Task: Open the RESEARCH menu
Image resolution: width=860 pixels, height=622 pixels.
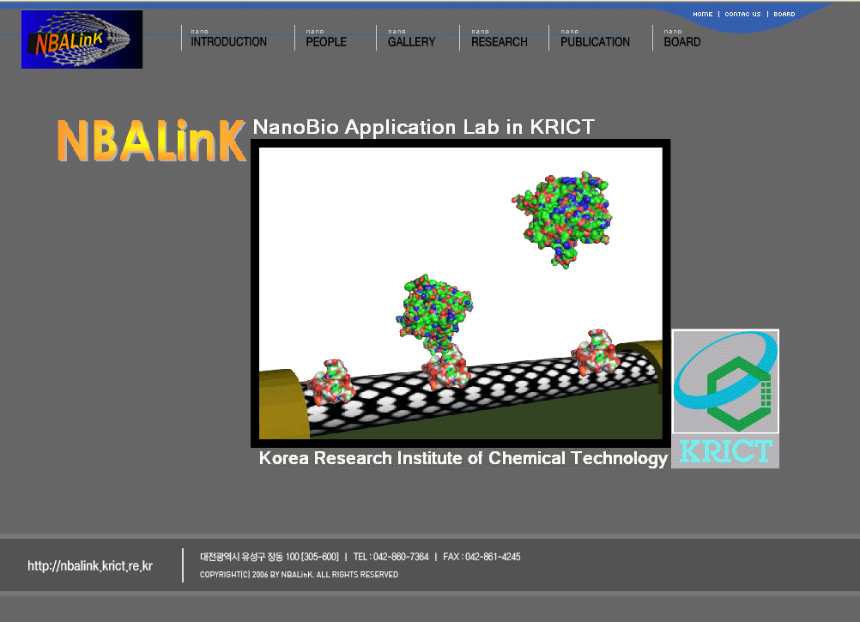Action: coord(500,42)
